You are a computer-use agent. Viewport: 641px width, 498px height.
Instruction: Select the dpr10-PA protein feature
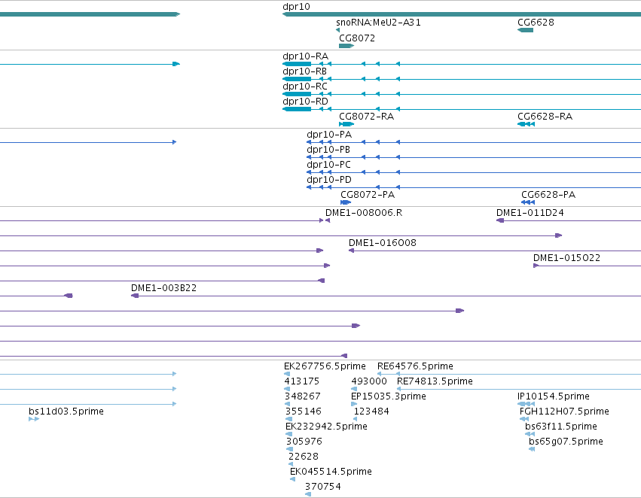(329, 135)
